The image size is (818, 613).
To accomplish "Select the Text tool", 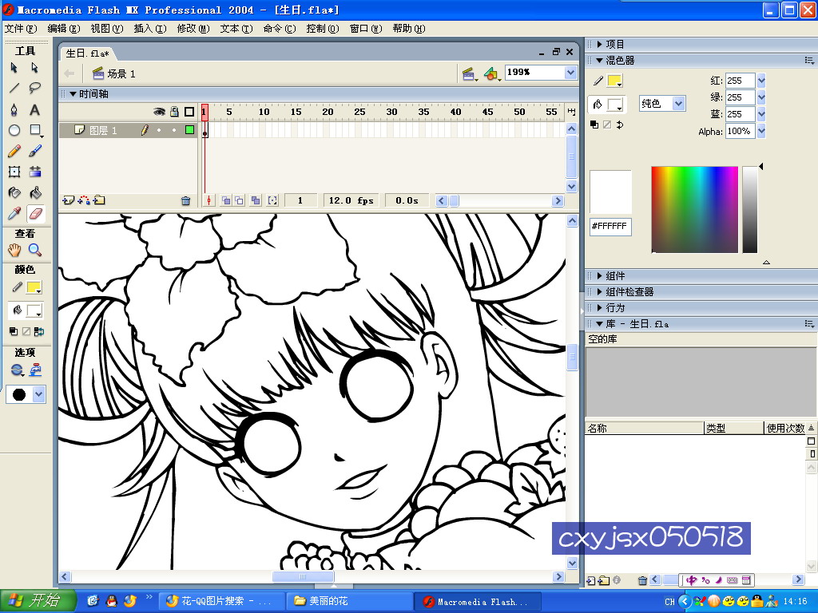I will (35, 109).
